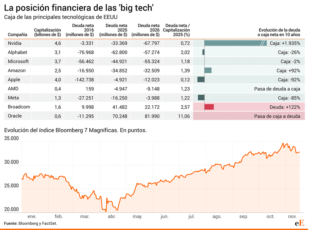Click the Oracle row in the table
Viewport: 310px width, 230px height.
[x=15, y=116]
